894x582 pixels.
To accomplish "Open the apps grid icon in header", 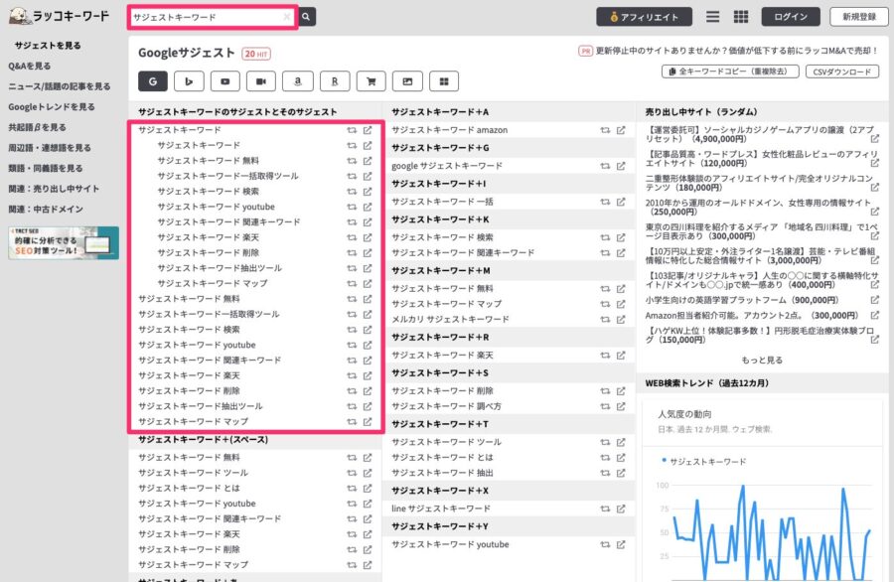I will coord(741,17).
